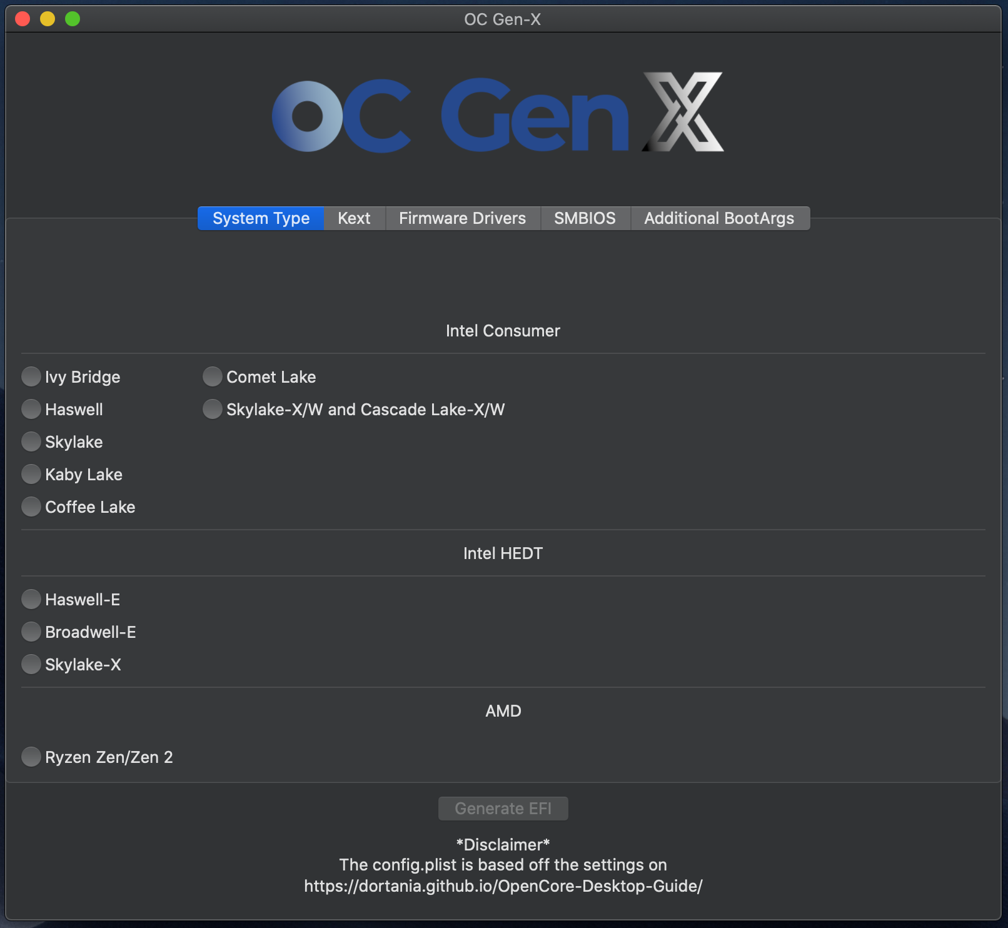Click the Generate EFI button

(503, 809)
